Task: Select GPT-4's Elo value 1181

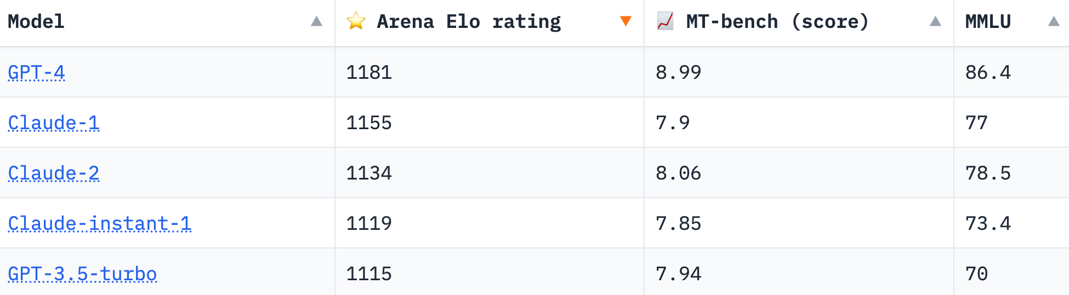Action: (x=369, y=72)
